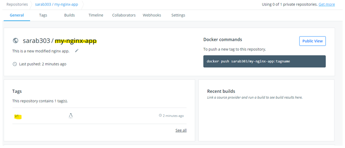The image size is (345, 148).
Task: Click the Tags section heading
Action: click(x=17, y=91)
